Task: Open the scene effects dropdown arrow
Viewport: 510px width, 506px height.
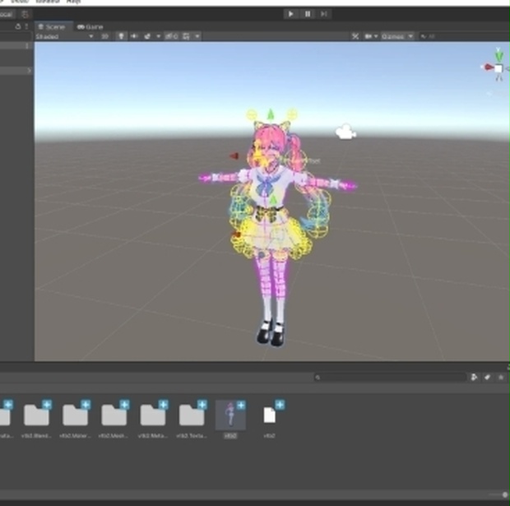Action: pyautogui.click(x=159, y=36)
